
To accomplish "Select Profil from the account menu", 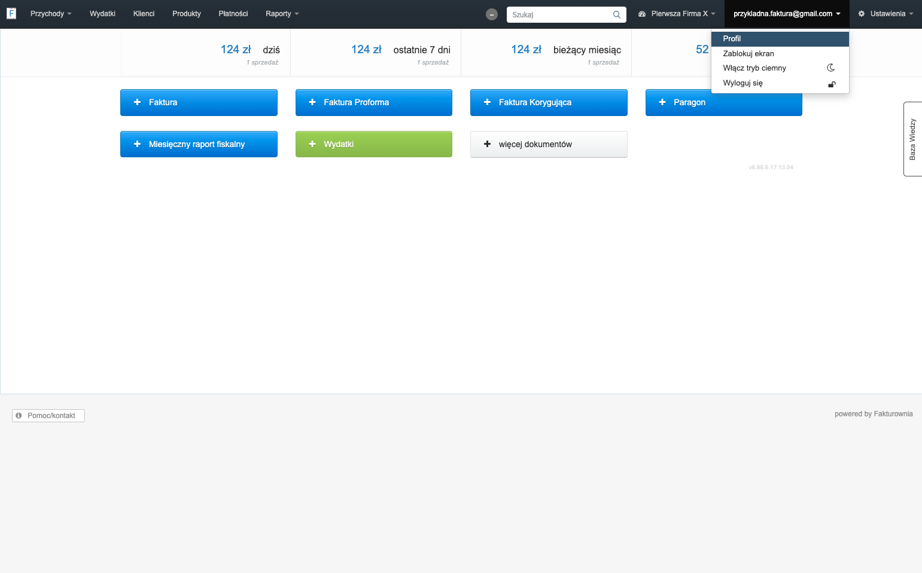I will [780, 39].
